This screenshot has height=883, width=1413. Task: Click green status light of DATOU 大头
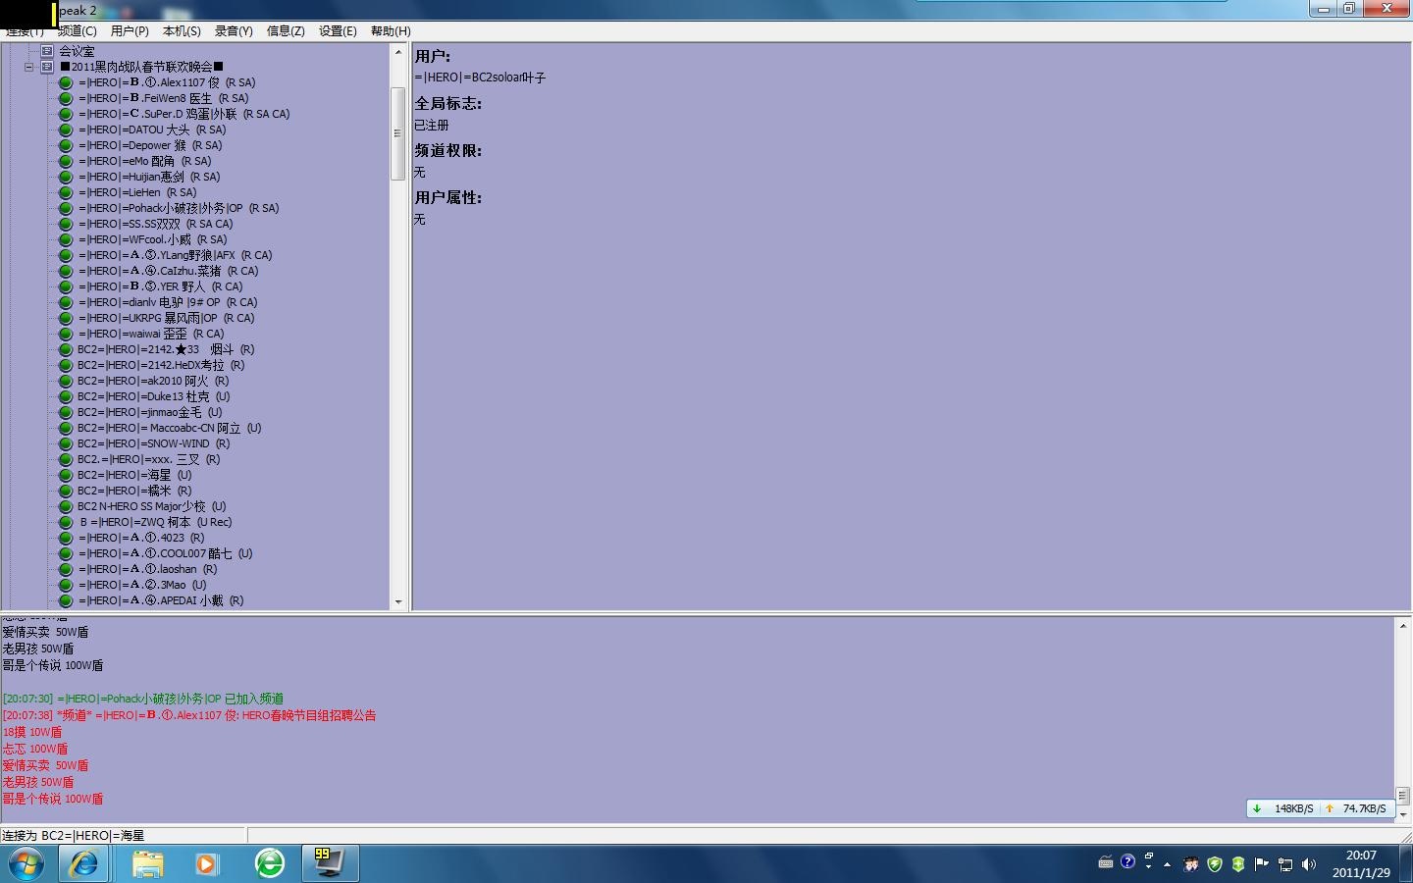[66, 130]
